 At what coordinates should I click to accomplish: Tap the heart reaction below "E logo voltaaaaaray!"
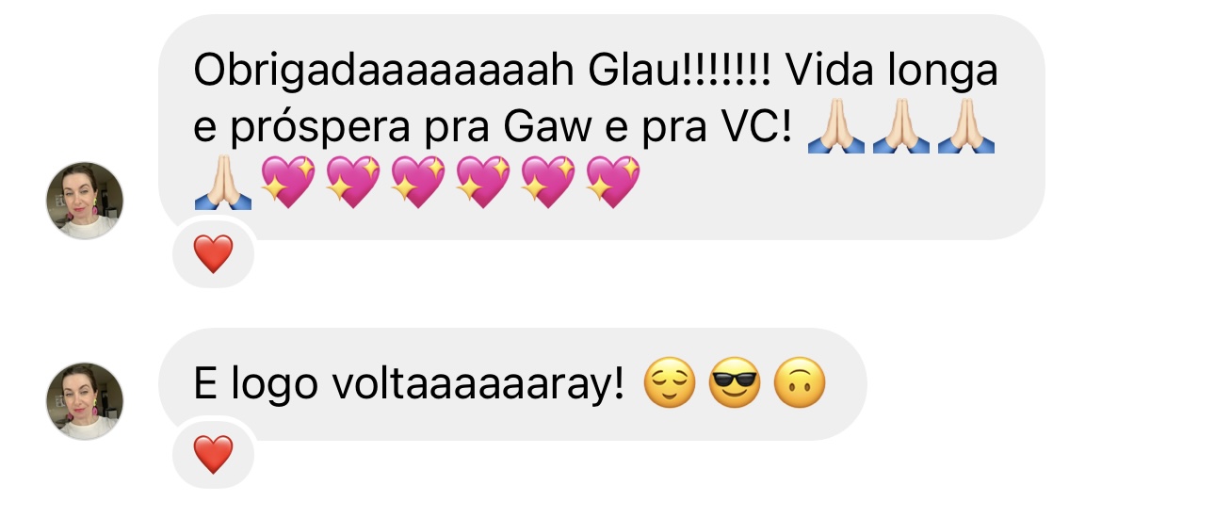click(213, 456)
